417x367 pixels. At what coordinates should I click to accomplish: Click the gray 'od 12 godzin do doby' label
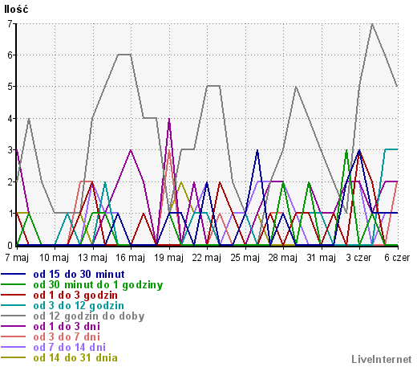pyautogui.click(x=89, y=316)
